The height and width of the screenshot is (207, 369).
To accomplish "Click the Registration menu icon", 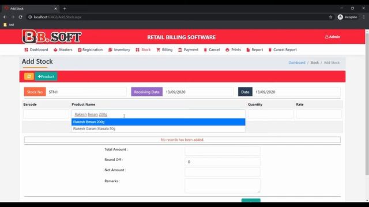I will click(80, 50).
